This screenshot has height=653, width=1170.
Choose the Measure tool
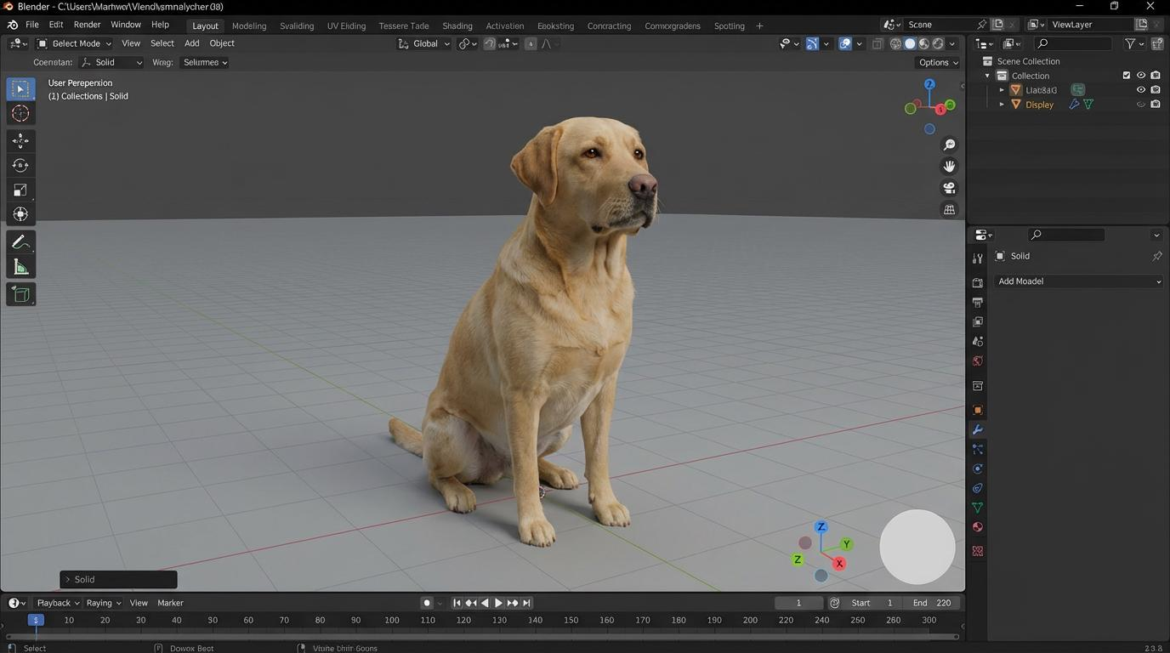click(x=20, y=267)
